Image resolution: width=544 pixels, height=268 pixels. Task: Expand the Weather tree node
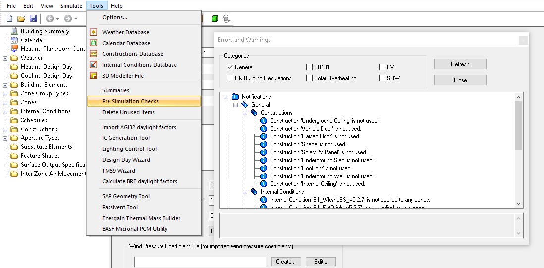click(5, 58)
